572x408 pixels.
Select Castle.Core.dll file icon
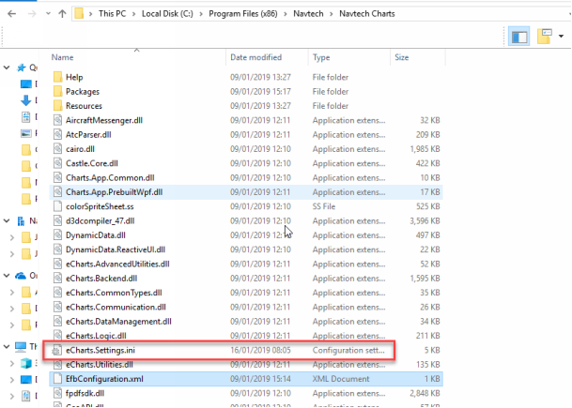pyautogui.click(x=57, y=163)
